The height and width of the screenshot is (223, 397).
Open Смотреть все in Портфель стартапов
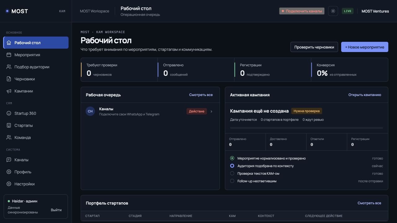369,203
